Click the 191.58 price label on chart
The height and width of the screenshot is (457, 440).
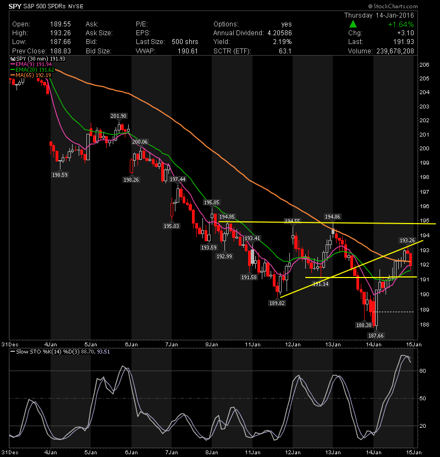249,277
